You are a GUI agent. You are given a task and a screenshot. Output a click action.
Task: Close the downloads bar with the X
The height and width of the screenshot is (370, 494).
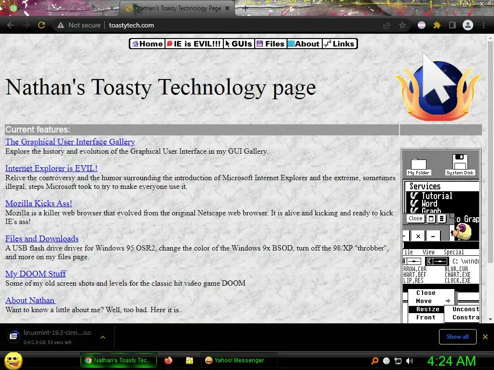point(485,337)
